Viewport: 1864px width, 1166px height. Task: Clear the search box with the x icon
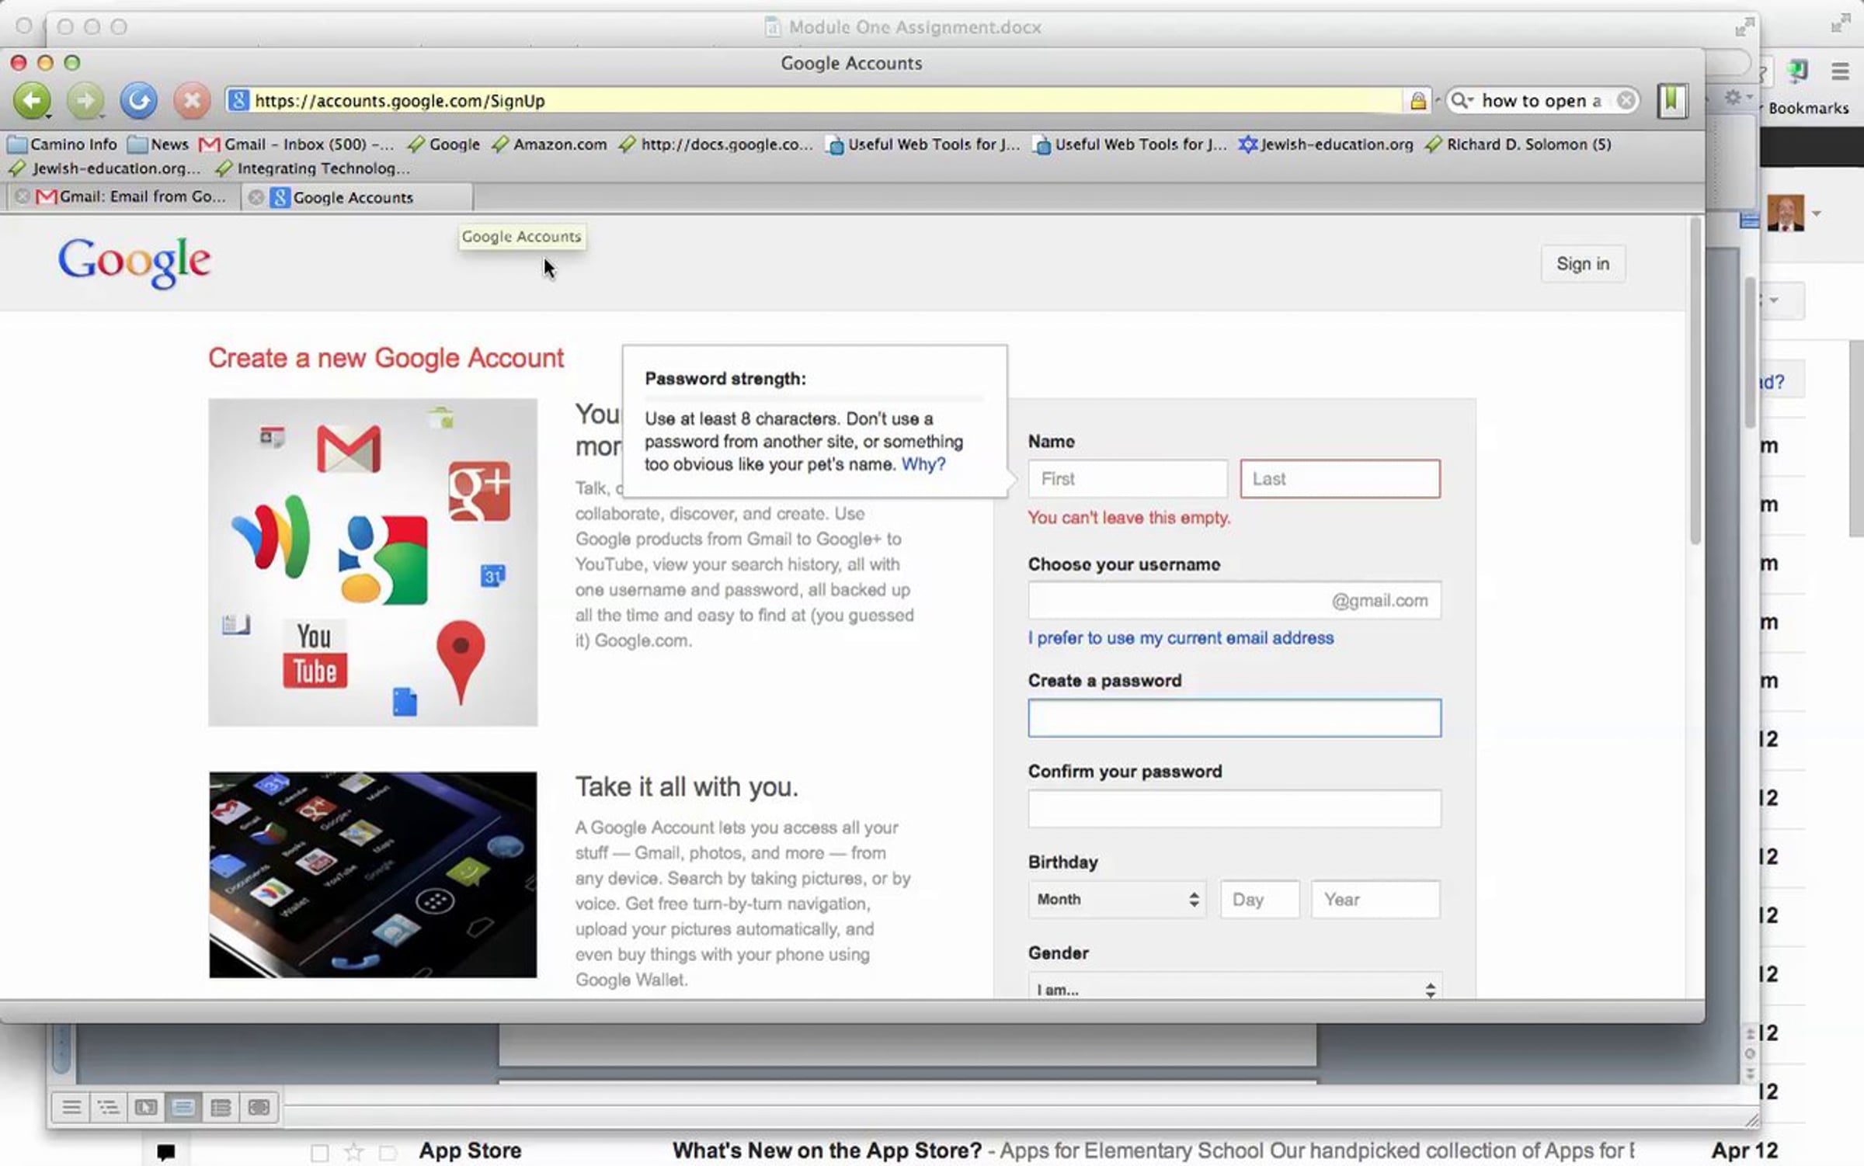[1625, 101]
